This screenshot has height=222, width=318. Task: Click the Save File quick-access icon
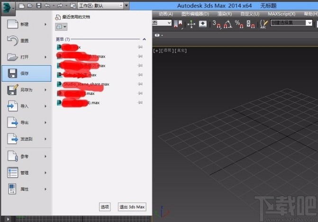[38, 6]
